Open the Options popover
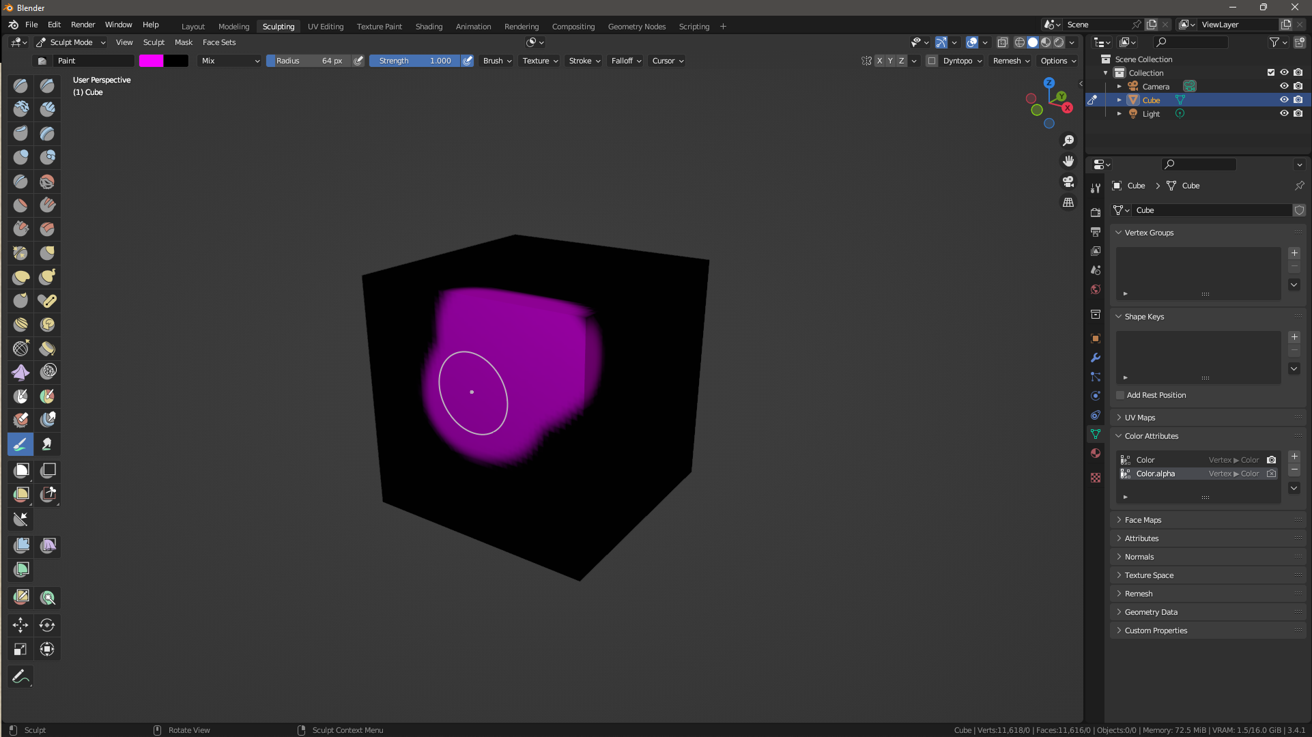Screen dimensions: 1312x737 (1058, 61)
